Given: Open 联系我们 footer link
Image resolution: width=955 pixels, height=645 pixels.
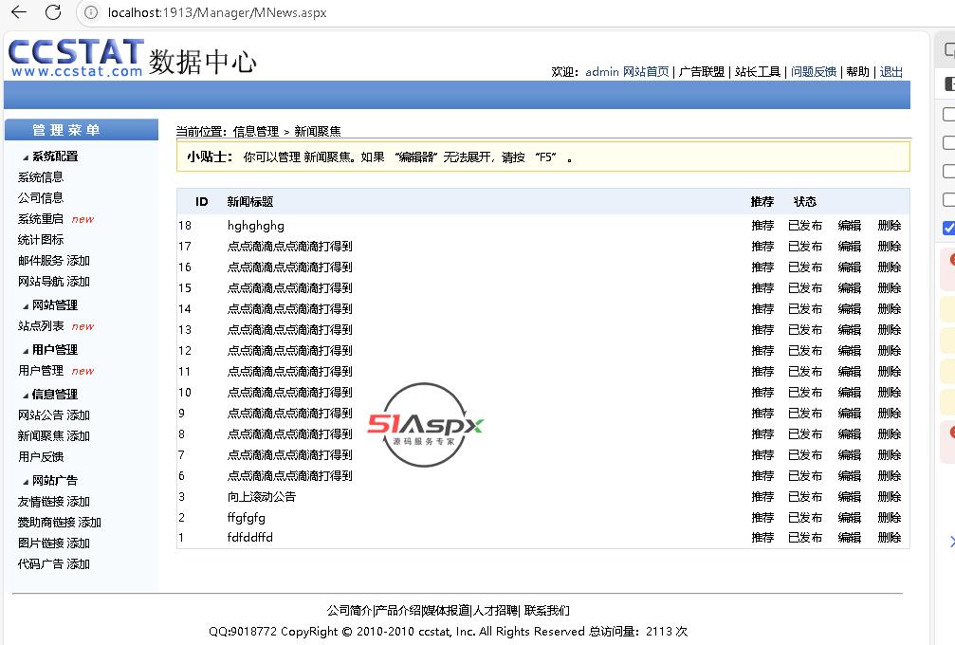Looking at the screenshot, I should point(547,610).
